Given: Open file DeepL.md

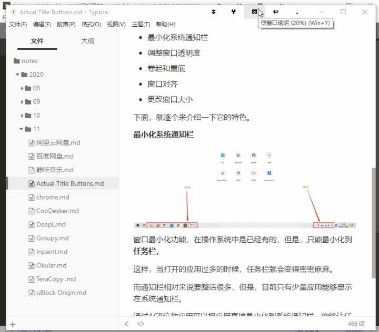Looking at the screenshot, I should 47,225.
